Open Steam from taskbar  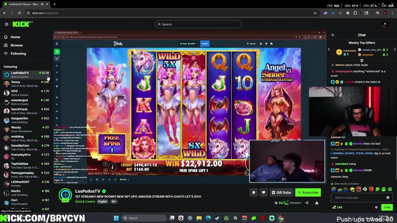(217, 218)
